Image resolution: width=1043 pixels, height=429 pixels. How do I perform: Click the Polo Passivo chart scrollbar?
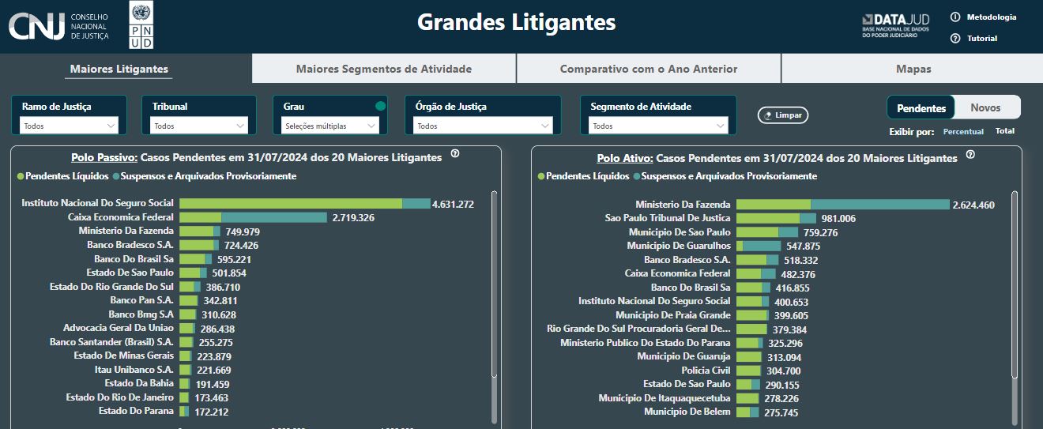[x=495, y=284]
